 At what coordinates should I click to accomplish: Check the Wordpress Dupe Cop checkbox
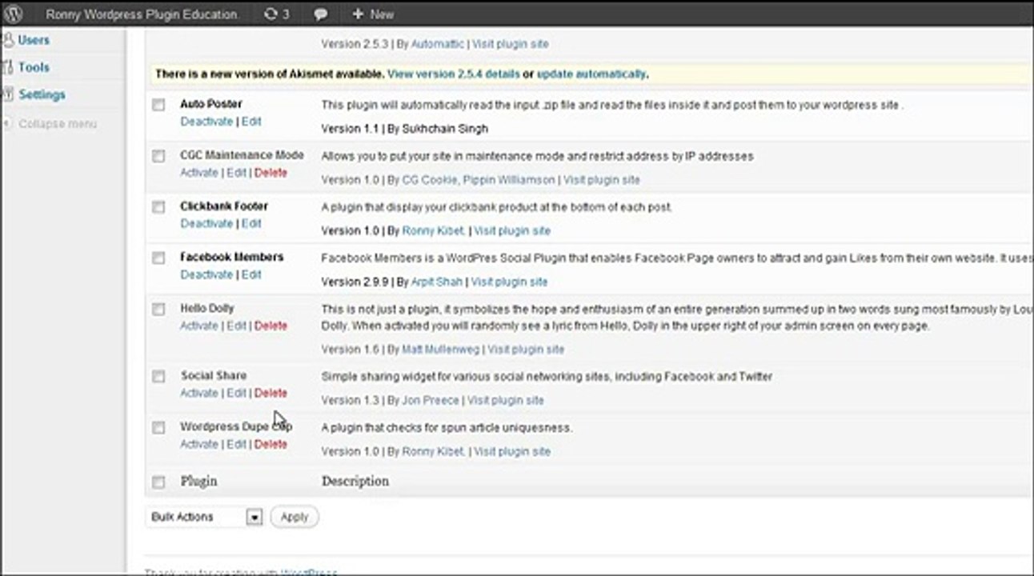point(158,427)
